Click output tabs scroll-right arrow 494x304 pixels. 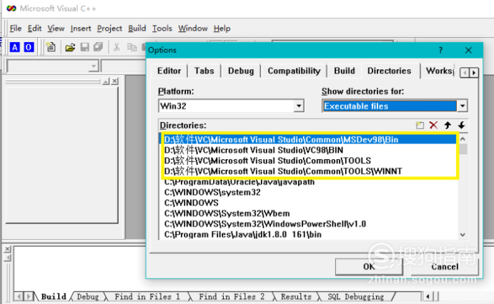coord(29,296)
